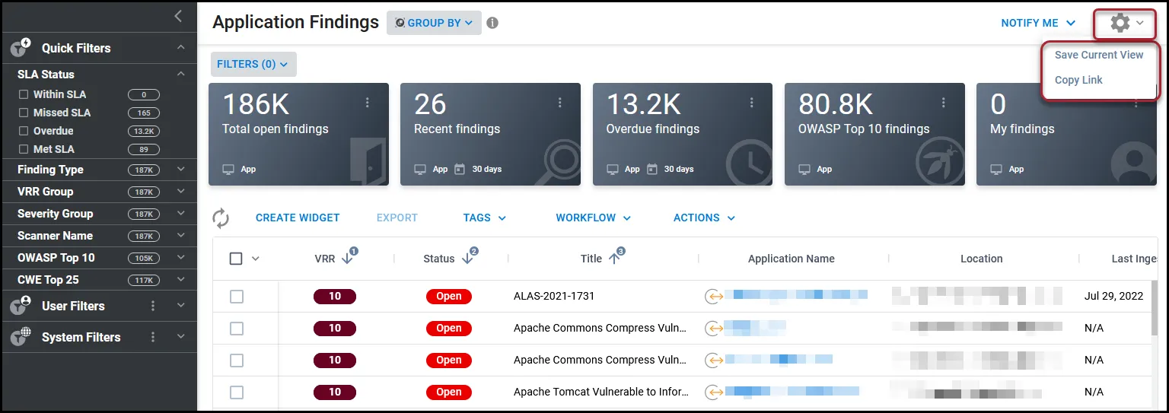1169x413 pixels.
Task: Sort by Status column arrow
Action: [x=467, y=259]
